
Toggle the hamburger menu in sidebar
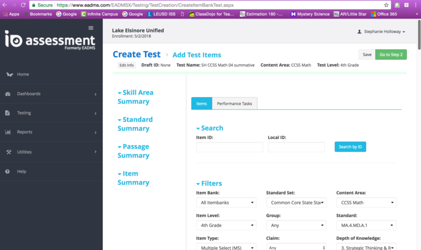coord(91,28)
